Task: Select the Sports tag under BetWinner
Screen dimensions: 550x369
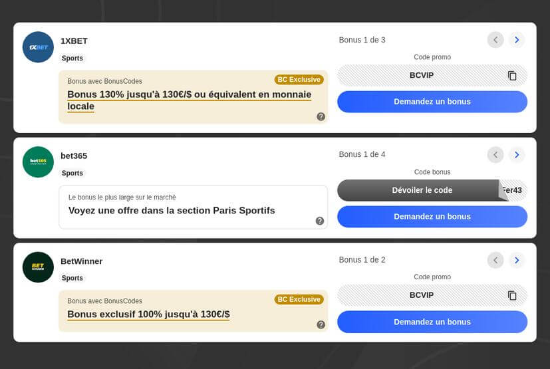Action: 72,278
